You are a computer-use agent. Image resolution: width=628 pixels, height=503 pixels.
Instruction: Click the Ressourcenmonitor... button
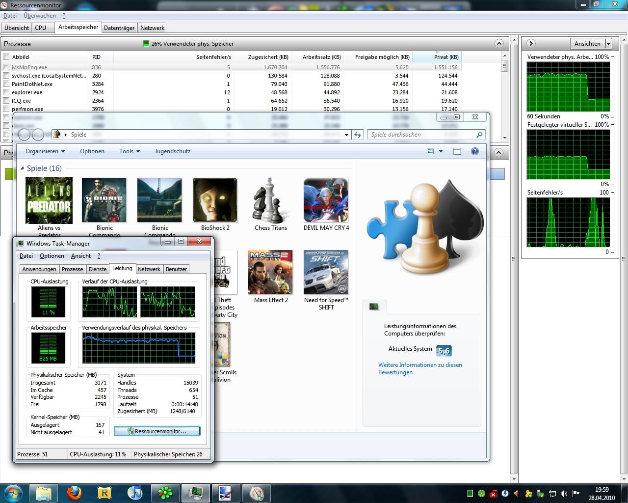click(x=157, y=431)
